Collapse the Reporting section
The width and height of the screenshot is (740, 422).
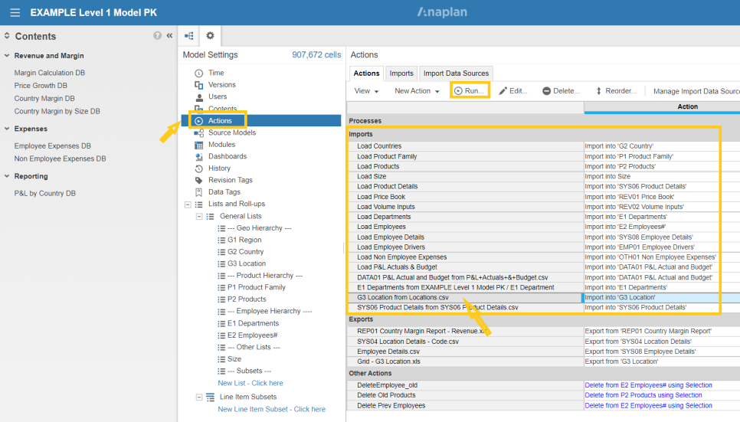[x=7, y=176]
